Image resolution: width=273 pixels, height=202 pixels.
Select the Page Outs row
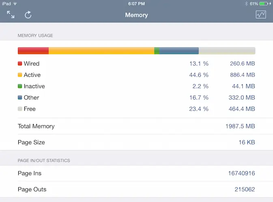click(136, 189)
